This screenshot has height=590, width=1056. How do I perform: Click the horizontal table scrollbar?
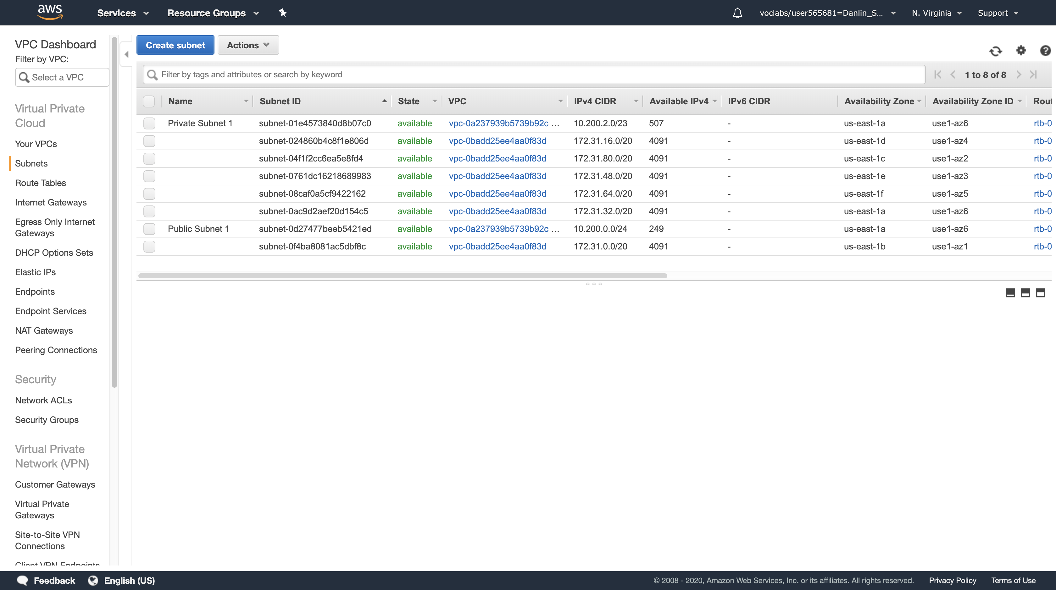pyautogui.click(x=403, y=276)
